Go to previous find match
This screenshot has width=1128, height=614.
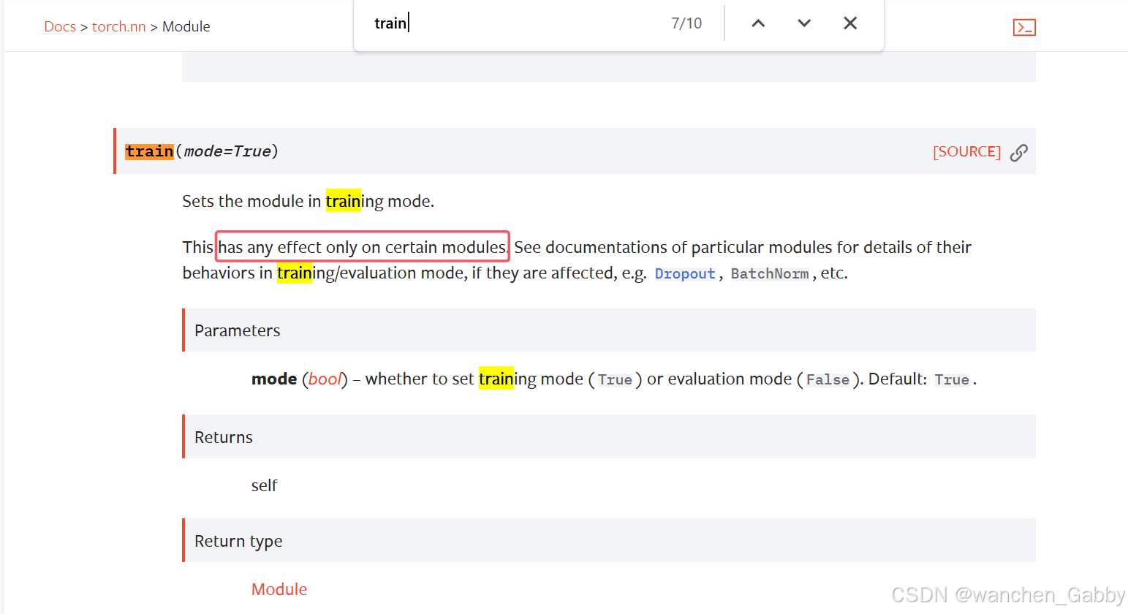pos(758,23)
